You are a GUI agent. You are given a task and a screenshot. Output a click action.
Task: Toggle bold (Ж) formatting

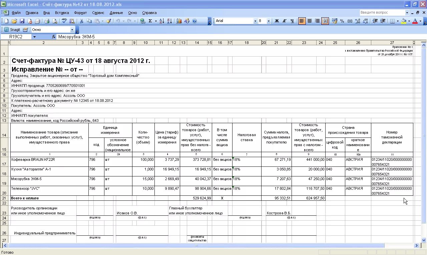coord(277,21)
